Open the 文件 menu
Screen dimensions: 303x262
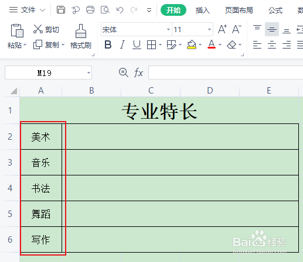[28, 10]
